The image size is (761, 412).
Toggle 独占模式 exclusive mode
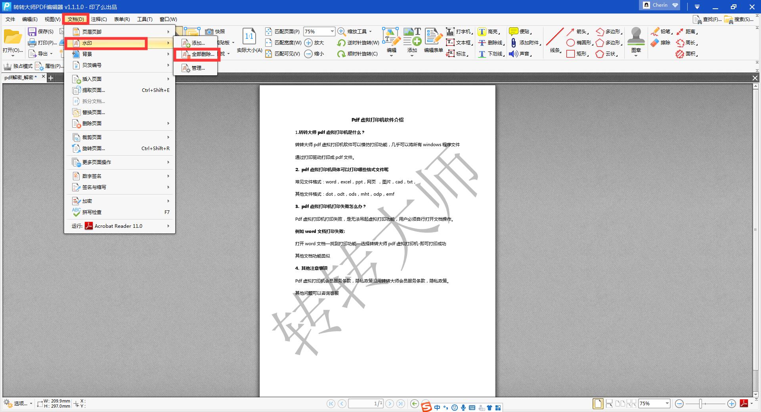click(x=18, y=66)
